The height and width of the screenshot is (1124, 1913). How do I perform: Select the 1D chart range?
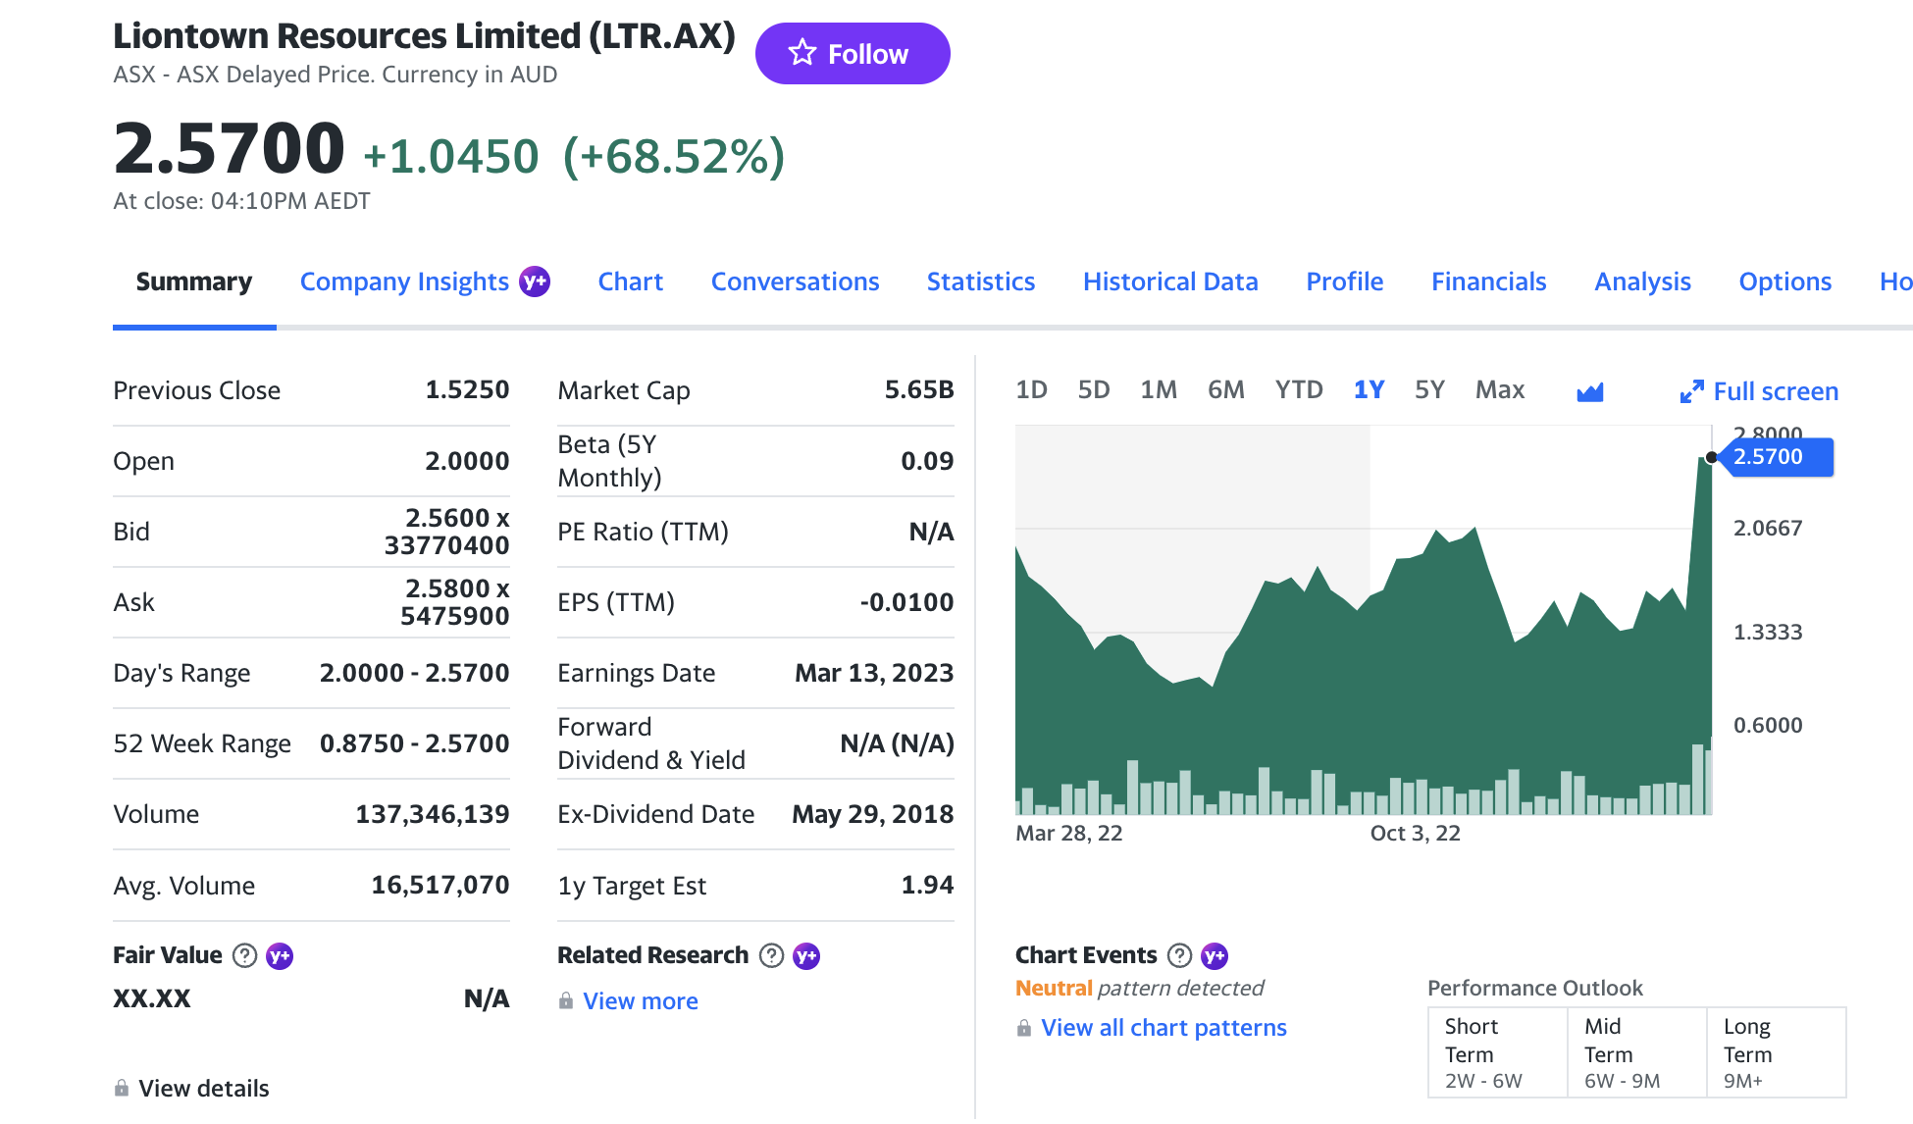1031,390
